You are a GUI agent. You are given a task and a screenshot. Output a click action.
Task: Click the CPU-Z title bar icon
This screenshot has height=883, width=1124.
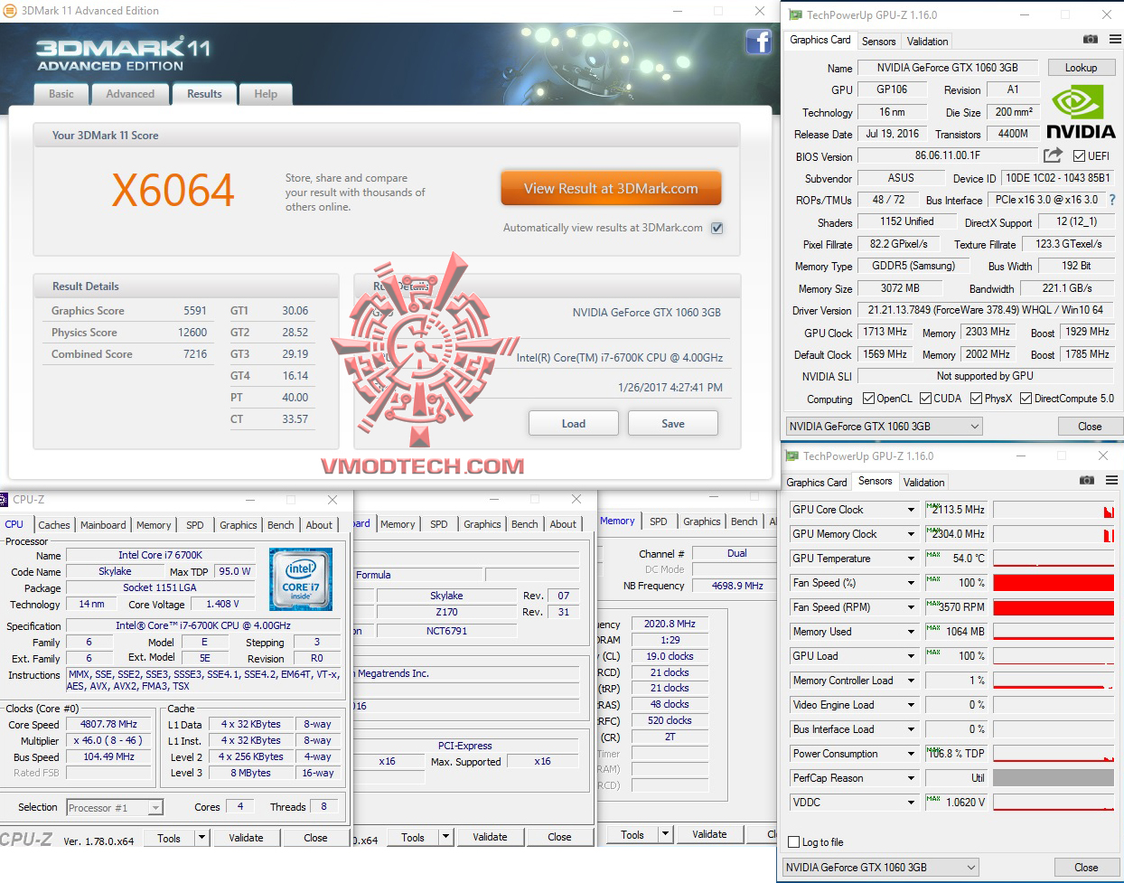point(4,500)
